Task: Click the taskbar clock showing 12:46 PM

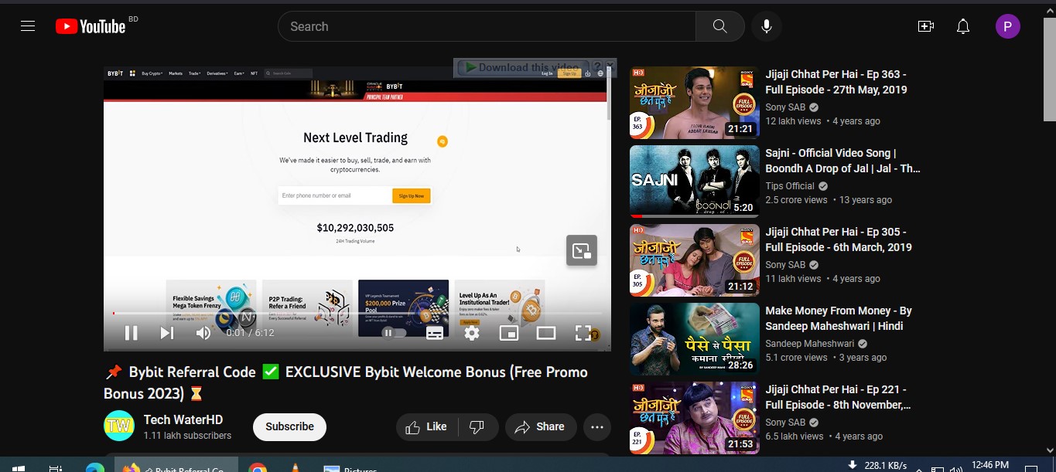Action: point(989,465)
